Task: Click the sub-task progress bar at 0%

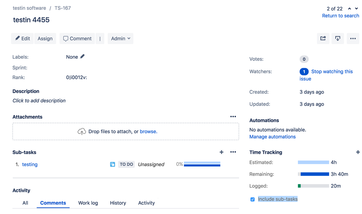Action: (202, 164)
